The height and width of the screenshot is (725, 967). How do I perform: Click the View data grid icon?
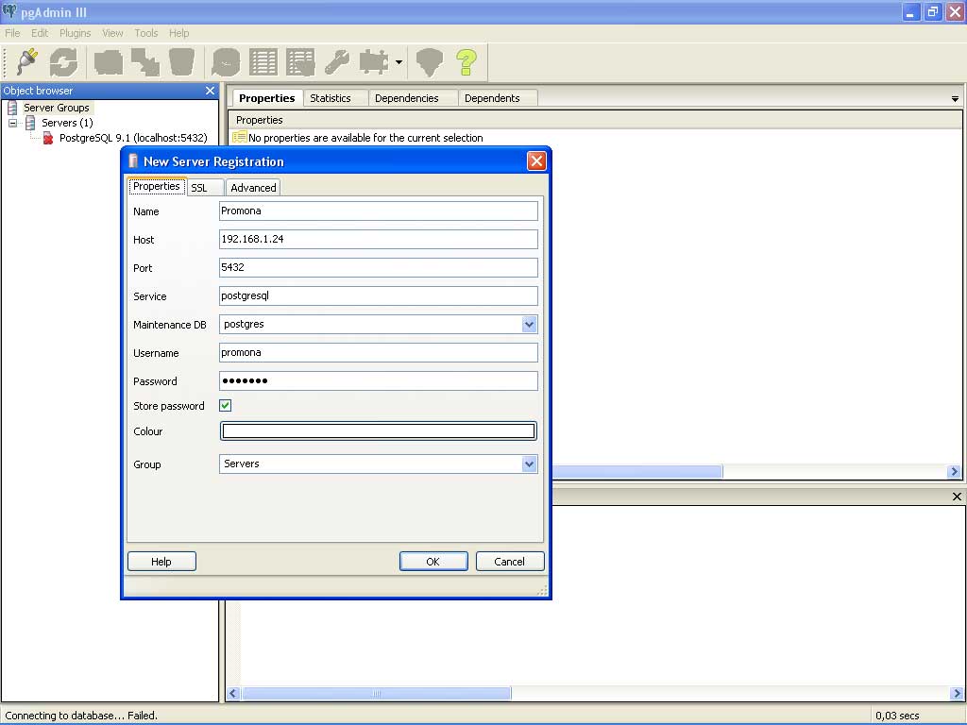point(263,62)
